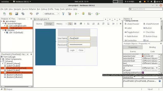Click Align Left in Column icon
This screenshot has height=91, width=163.
88,24
